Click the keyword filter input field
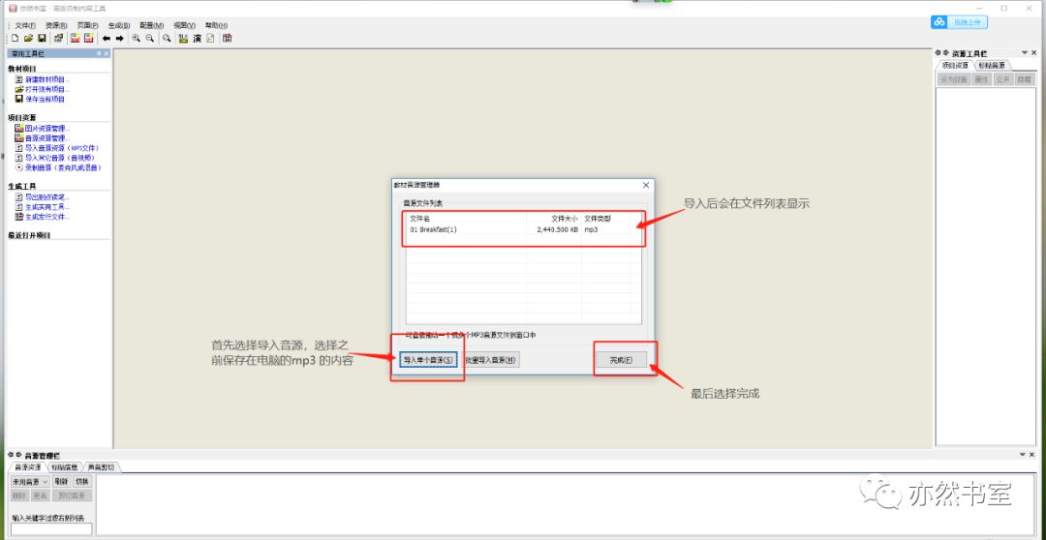Viewport: 1046px width, 540px height. [51, 529]
